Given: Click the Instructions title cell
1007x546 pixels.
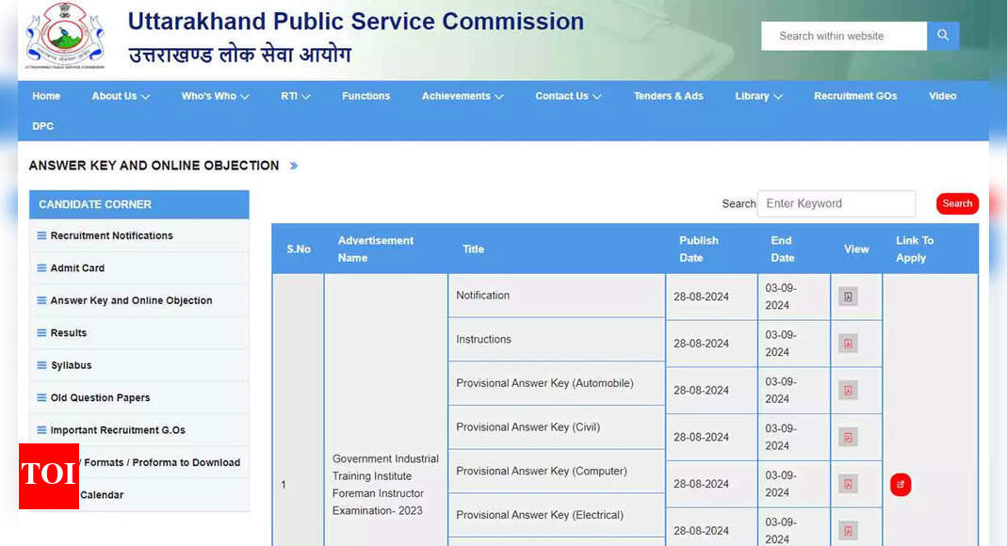Looking at the screenshot, I should (556, 340).
